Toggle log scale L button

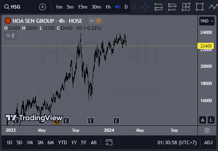pos(211,120)
